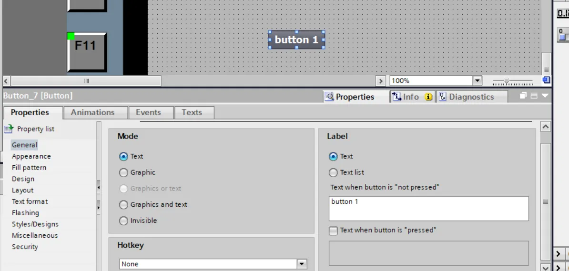The image size is (569, 271).
Task: Open the Diagnostics inspector tab
Action: tap(471, 97)
